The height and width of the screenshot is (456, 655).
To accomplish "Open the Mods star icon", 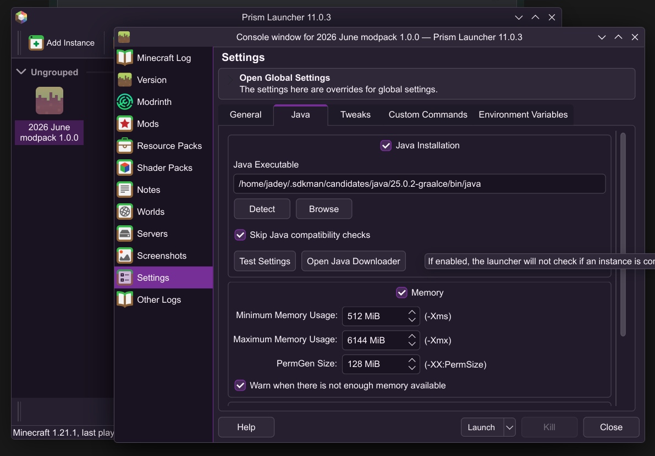I will [x=124, y=124].
